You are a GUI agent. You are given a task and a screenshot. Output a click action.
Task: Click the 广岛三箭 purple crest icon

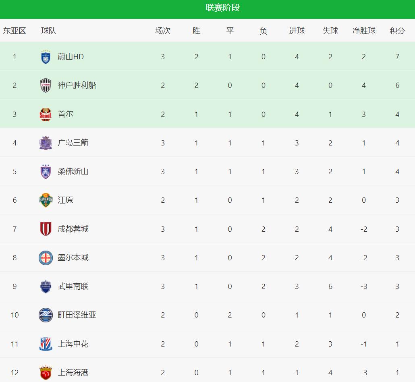click(46, 143)
